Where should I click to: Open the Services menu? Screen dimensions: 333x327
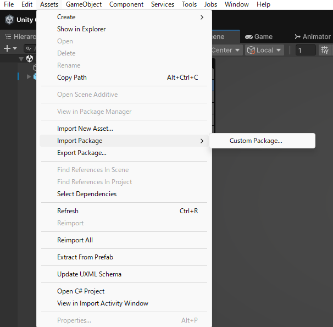(x=163, y=4)
